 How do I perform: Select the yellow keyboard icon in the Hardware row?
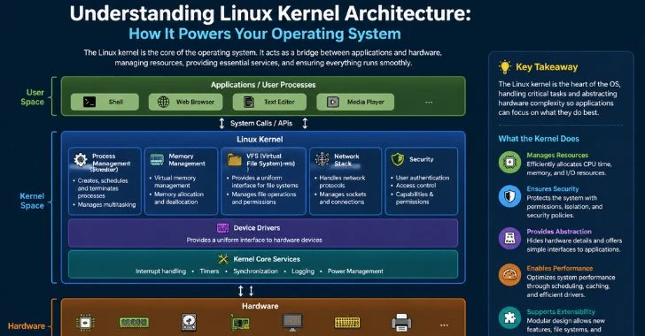point(347,323)
